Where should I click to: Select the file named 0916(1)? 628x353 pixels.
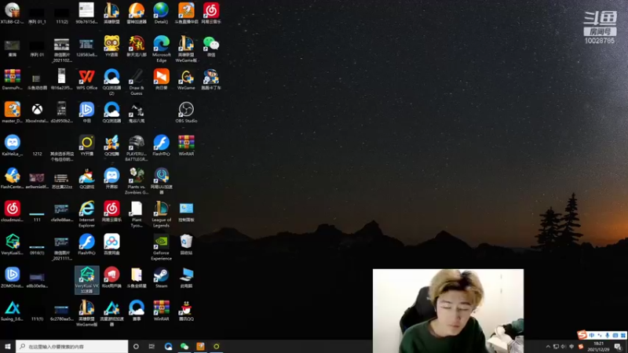37,247
